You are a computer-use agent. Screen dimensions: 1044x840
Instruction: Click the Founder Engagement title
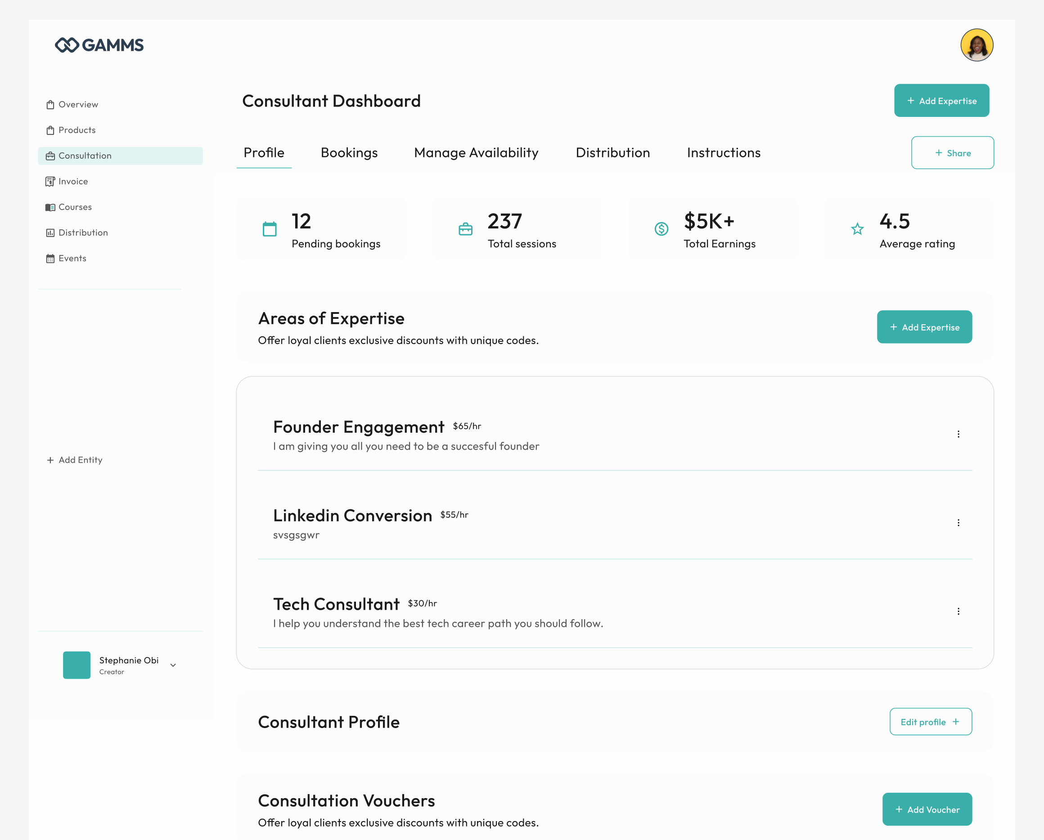pyautogui.click(x=358, y=427)
